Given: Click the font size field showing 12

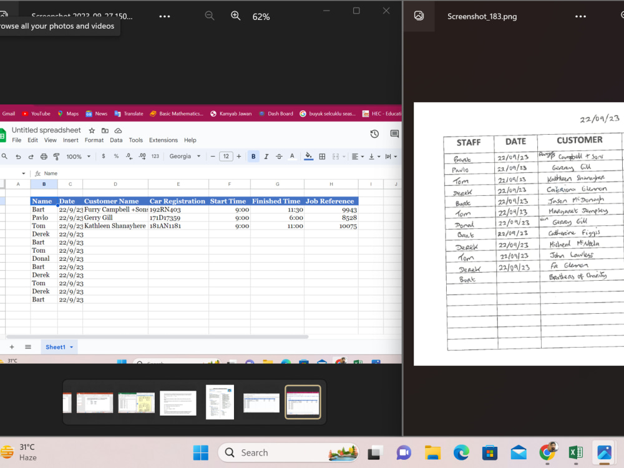Looking at the screenshot, I should (x=226, y=157).
